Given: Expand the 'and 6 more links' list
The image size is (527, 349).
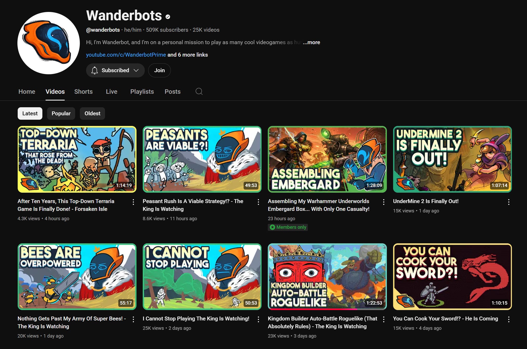Looking at the screenshot, I should [x=187, y=55].
